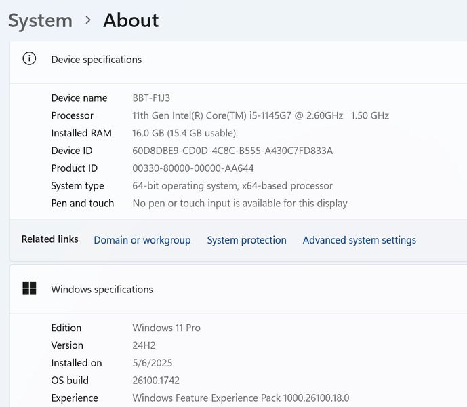Expand Windows specifications header
This screenshot has width=467, height=407.
tap(239, 288)
